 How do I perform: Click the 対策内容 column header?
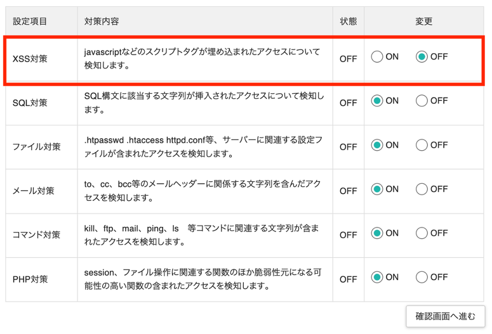[102, 22]
